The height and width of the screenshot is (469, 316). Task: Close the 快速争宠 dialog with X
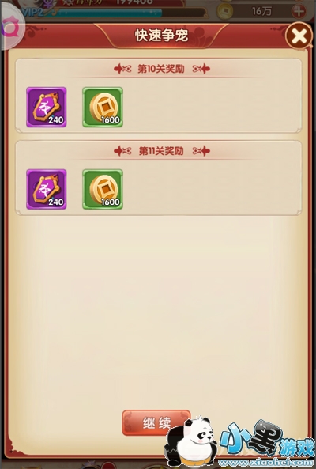click(x=299, y=36)
